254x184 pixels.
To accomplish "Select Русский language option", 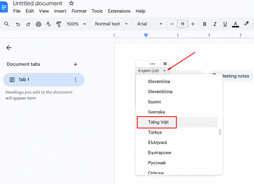I will [177, 163].
